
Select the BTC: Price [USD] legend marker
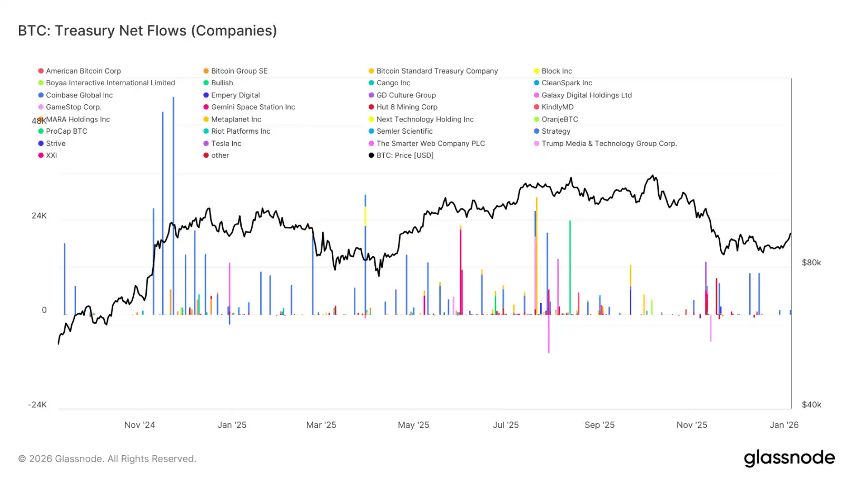point(371,155)
